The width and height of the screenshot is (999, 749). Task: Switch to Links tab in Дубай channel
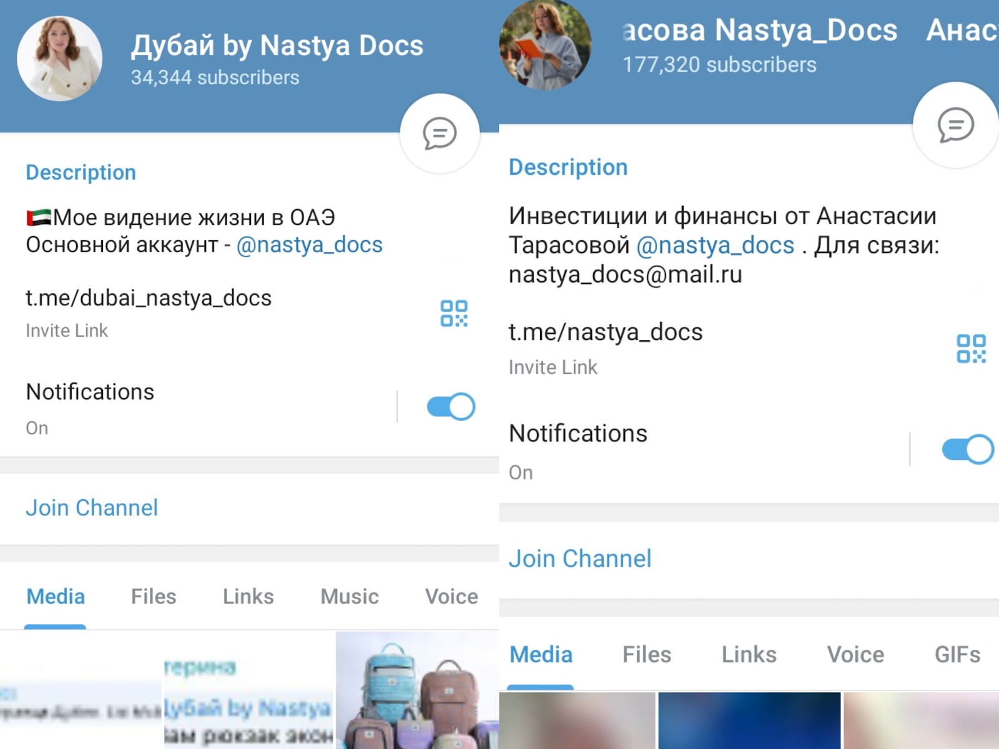[249, 597]
